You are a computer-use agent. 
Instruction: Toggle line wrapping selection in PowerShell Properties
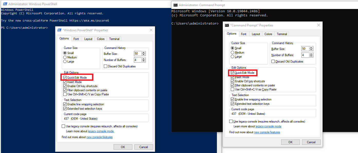(x=65, y=104)
